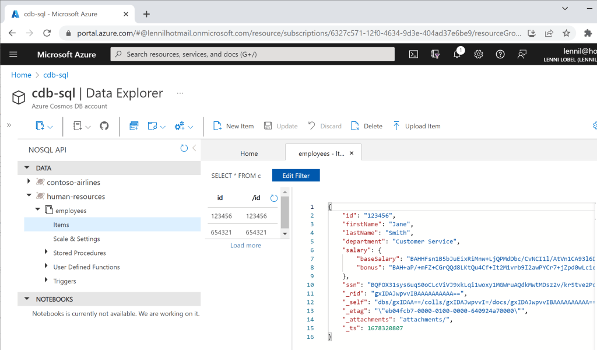This screenshot has height=350, width=597.
Task: Click the New Item toolbar button
Action: click(x=233, y=126)
